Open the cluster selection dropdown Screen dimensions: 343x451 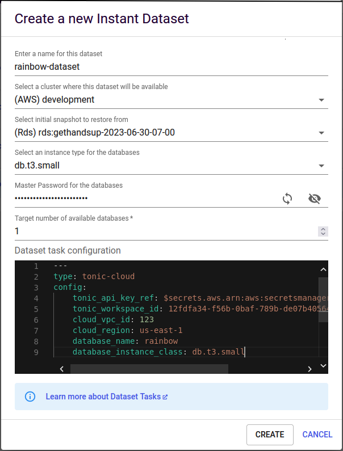click(x=321, y=100)
